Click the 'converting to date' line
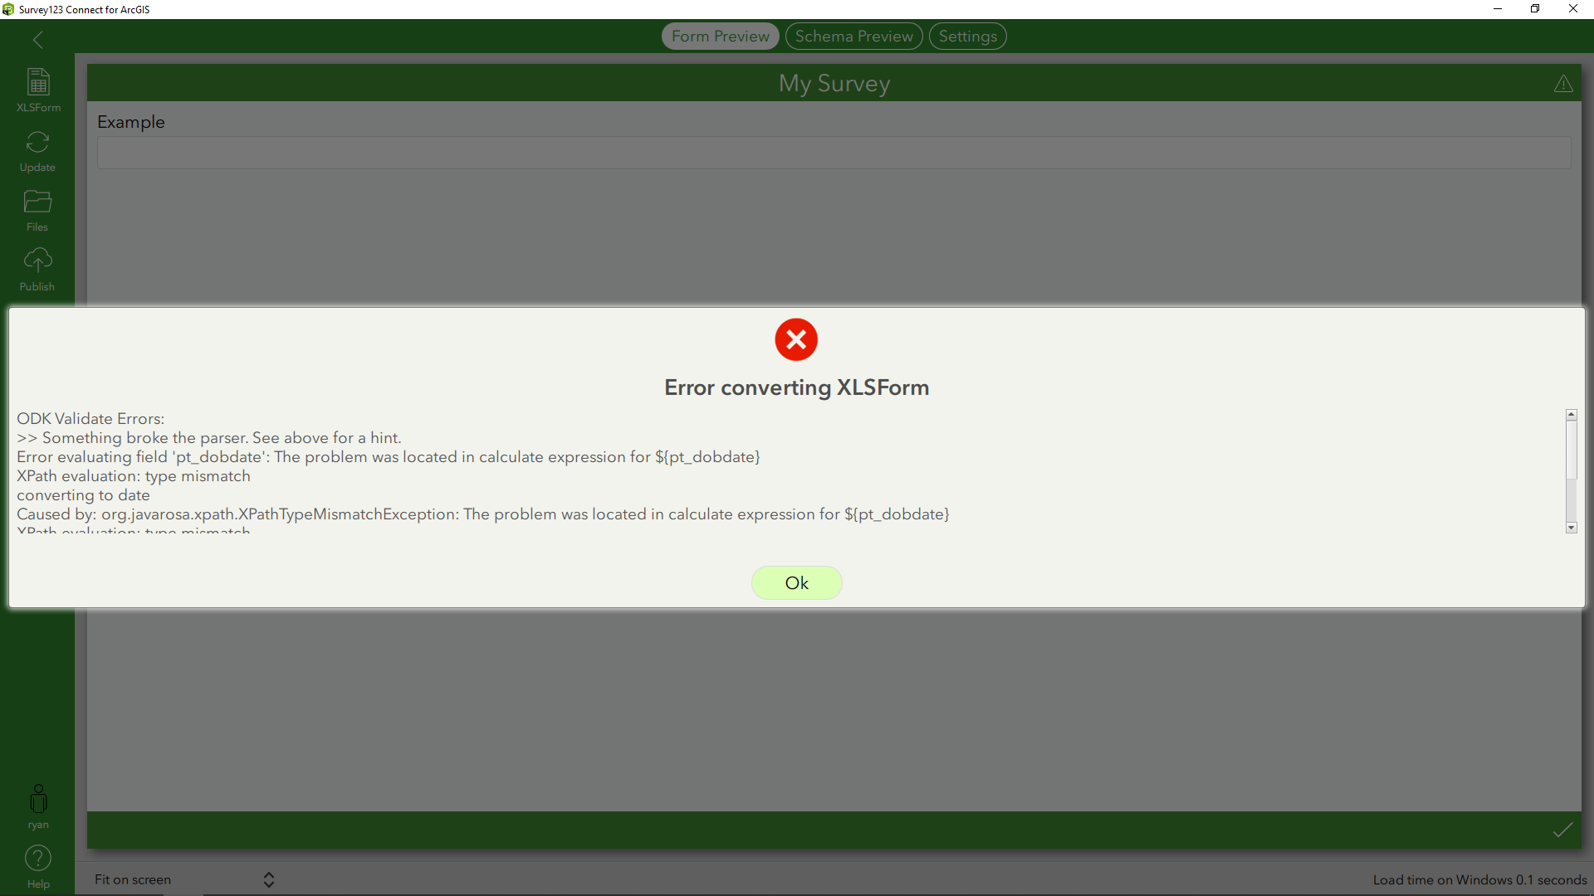This screenshot has height=896, width=1594. click(x=83, y=495)
